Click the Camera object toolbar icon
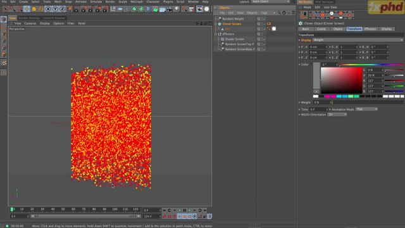 [x=170, y=9]
